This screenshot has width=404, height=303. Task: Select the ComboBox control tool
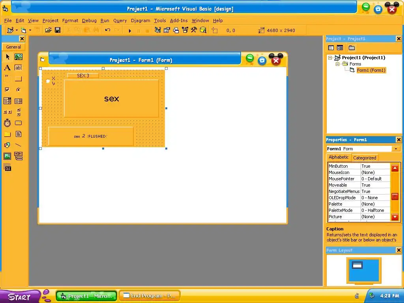[7, 101]
